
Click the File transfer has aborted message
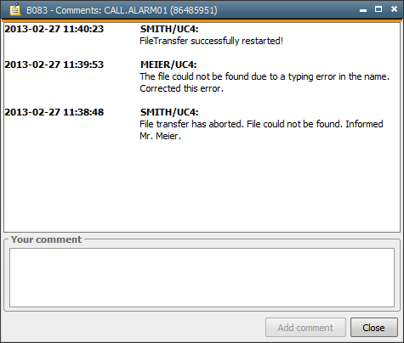261,124
